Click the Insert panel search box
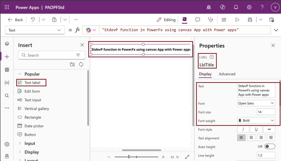This screenshot has width=281, height=161. (52, 55)
